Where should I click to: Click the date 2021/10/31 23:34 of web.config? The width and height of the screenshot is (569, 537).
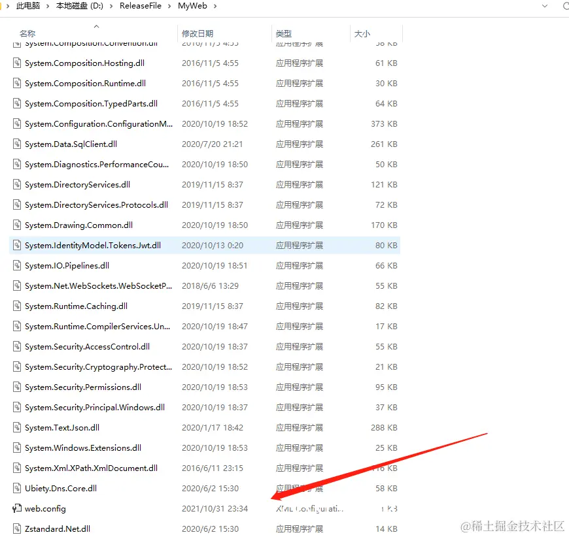(x=215, y=509)
